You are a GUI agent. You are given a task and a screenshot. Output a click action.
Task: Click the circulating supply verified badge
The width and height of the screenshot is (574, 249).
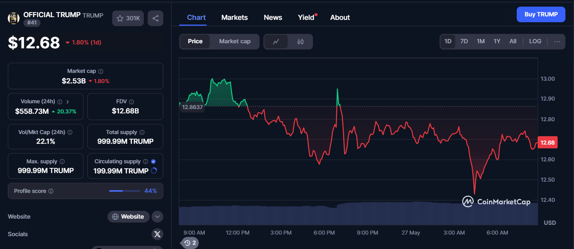click(153, 161)
